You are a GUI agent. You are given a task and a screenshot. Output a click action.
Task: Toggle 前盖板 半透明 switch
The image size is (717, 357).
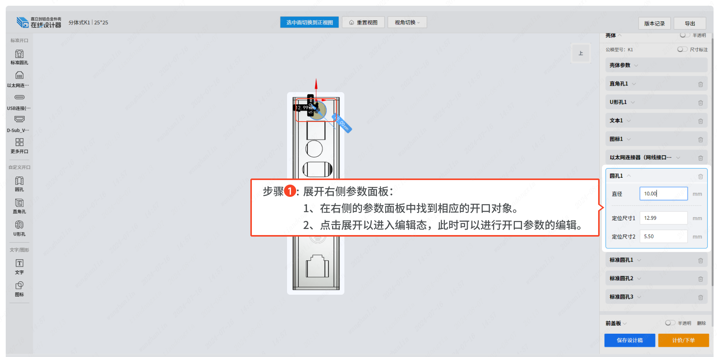[x=670, y=323]
